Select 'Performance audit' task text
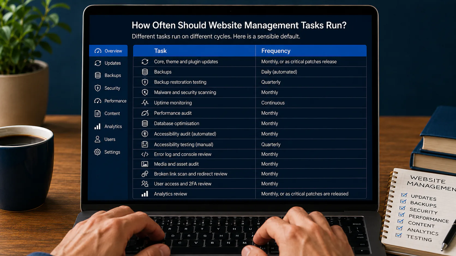 click(173, 113)
